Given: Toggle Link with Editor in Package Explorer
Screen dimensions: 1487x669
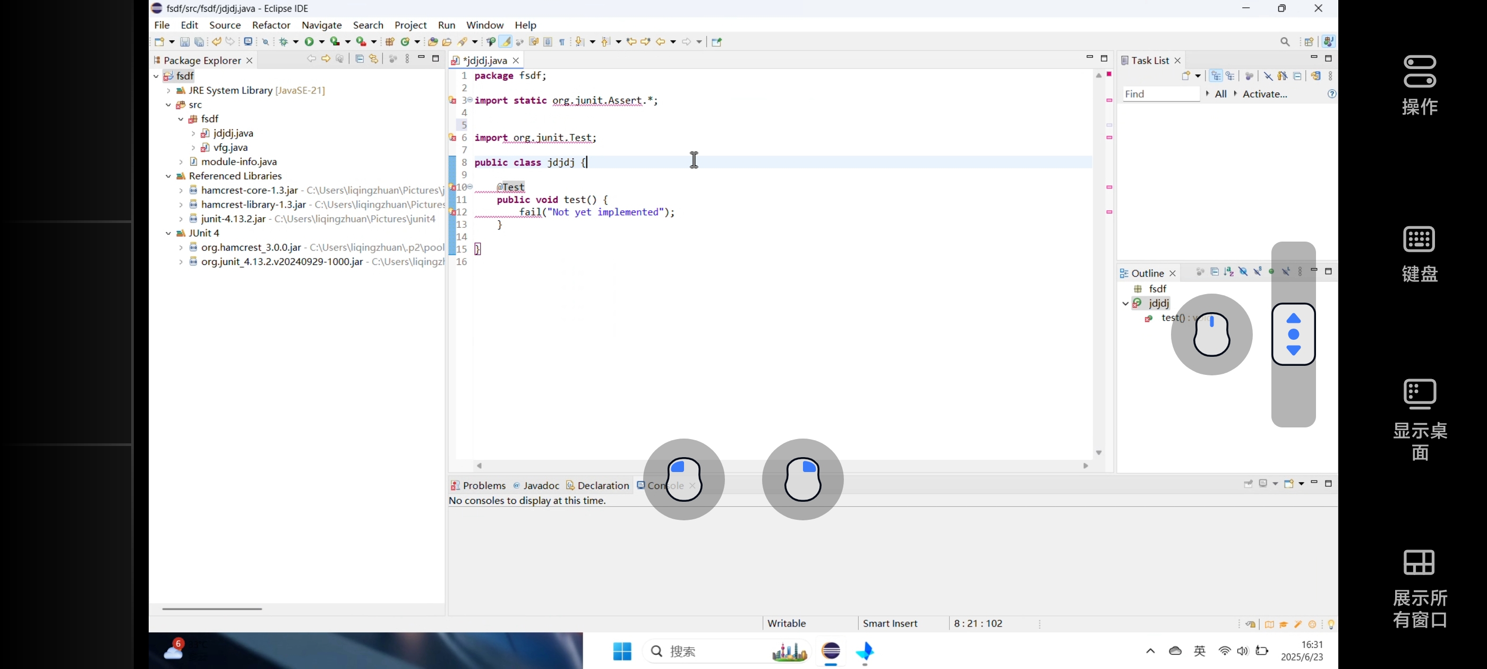Looking at the screenshot, I should 373,59.
